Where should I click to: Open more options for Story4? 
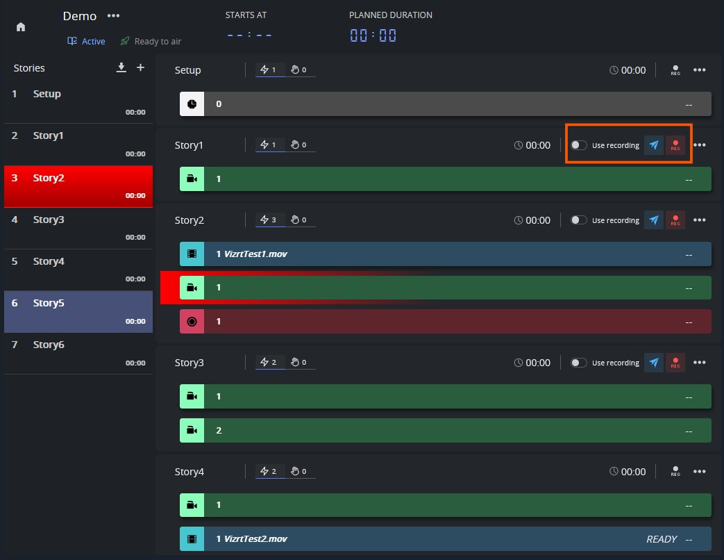click(699, 472)
